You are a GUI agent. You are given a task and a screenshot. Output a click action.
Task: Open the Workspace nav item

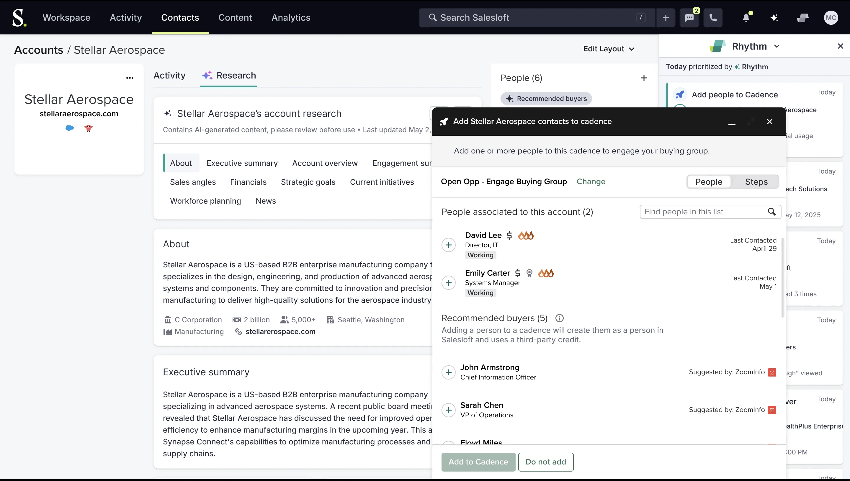click(x=66, y=17)
